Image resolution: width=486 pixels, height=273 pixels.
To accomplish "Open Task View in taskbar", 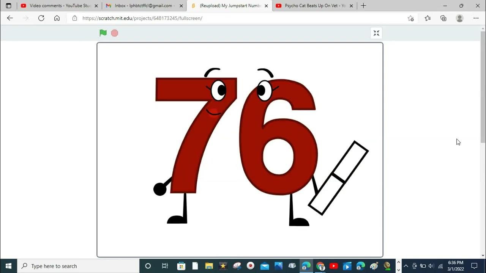I will 165,266.
